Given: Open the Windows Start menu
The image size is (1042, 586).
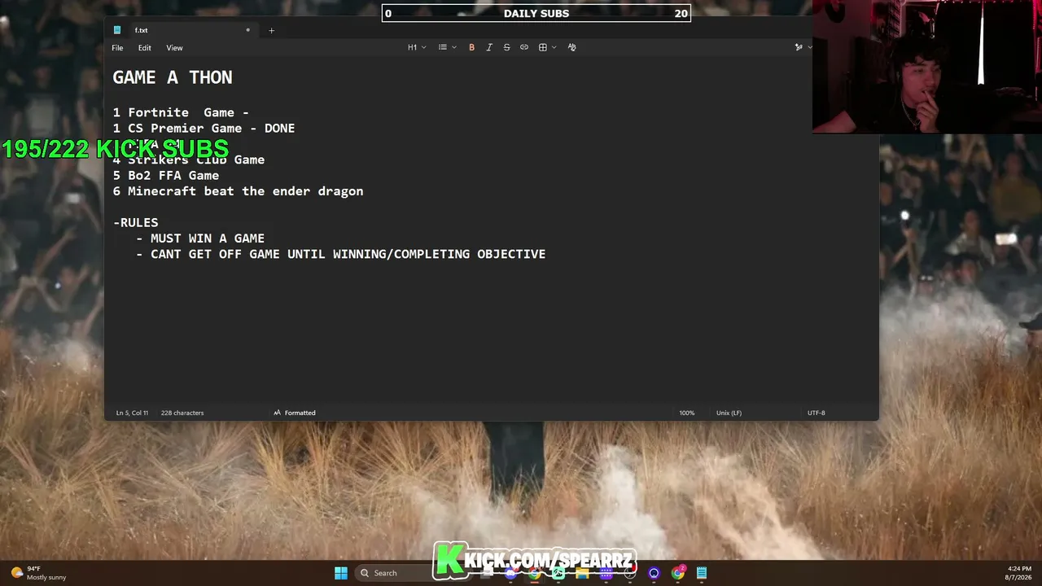Looking at the screenshot, I should tap(341, 573).
